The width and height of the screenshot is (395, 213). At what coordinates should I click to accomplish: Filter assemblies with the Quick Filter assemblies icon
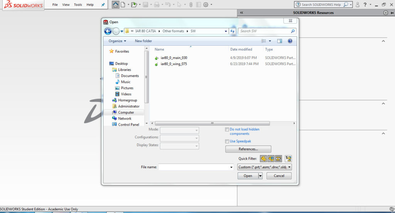coord(271,158)
